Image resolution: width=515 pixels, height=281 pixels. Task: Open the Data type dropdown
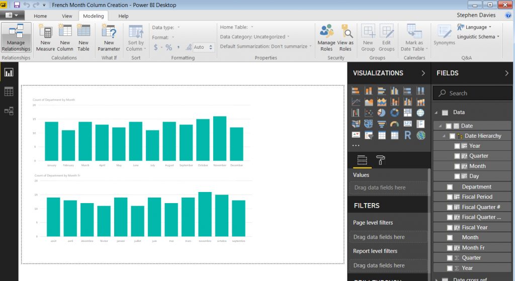[166, 27]
